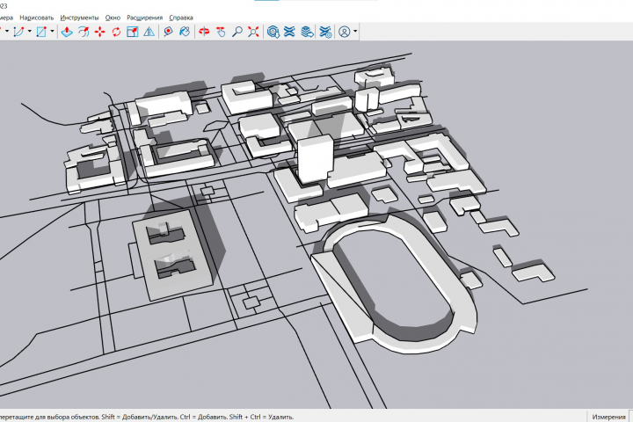Select the Offset tool
Screen dimensions: 633x422
coord(84,32)
